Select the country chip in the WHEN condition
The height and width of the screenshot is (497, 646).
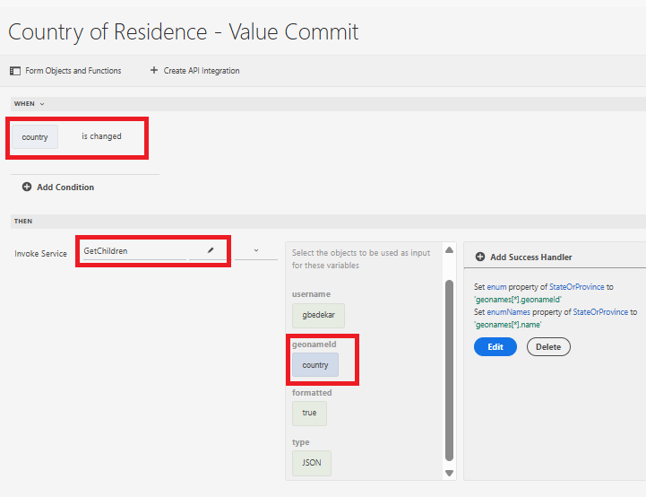(x=35, y=137)
